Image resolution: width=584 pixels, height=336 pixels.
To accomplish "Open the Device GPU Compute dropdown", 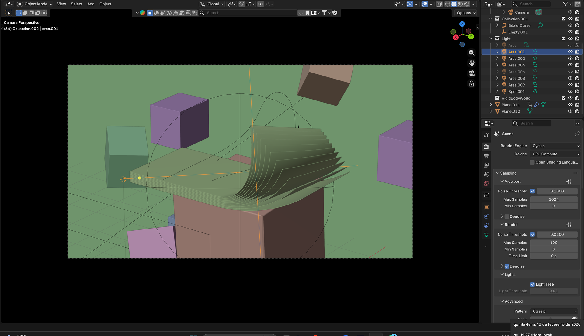I will click(x=555, y=154).
